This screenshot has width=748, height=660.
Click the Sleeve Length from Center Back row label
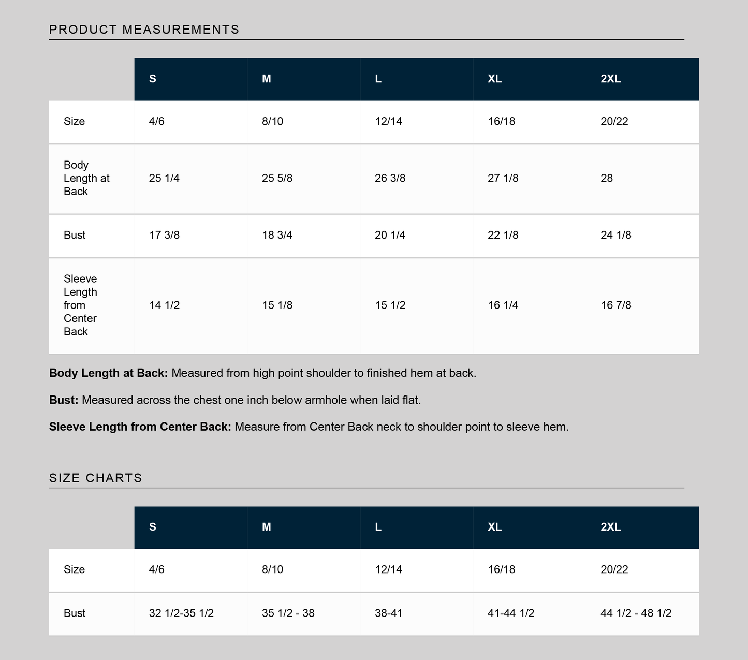80,305
